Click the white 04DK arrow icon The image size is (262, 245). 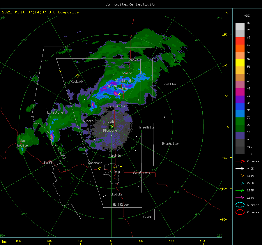(x=240, y=169)
